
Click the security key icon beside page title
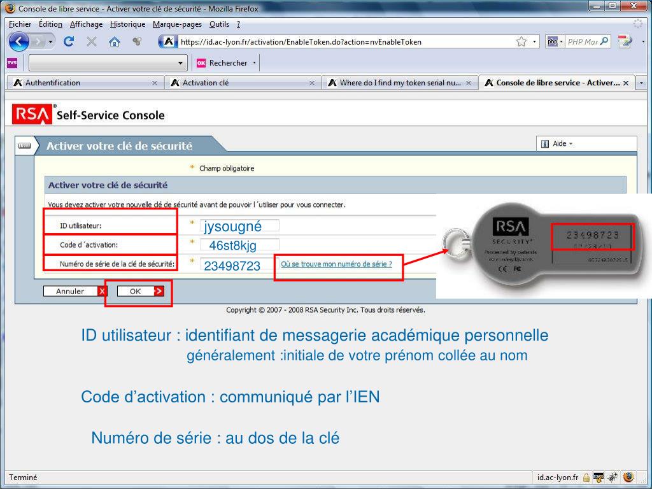[25, 146]
